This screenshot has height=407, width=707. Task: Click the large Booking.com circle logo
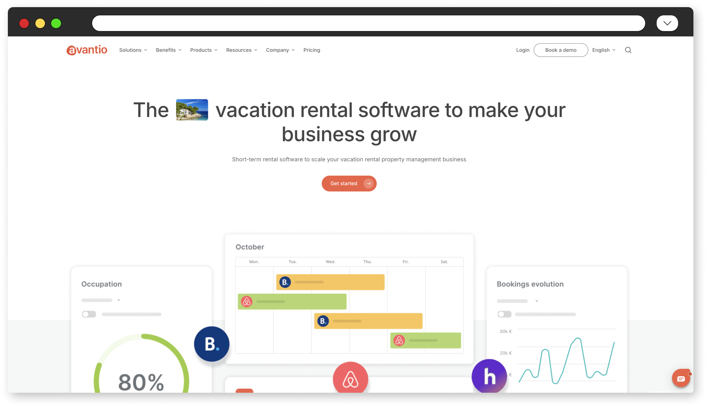pos(212,344)
